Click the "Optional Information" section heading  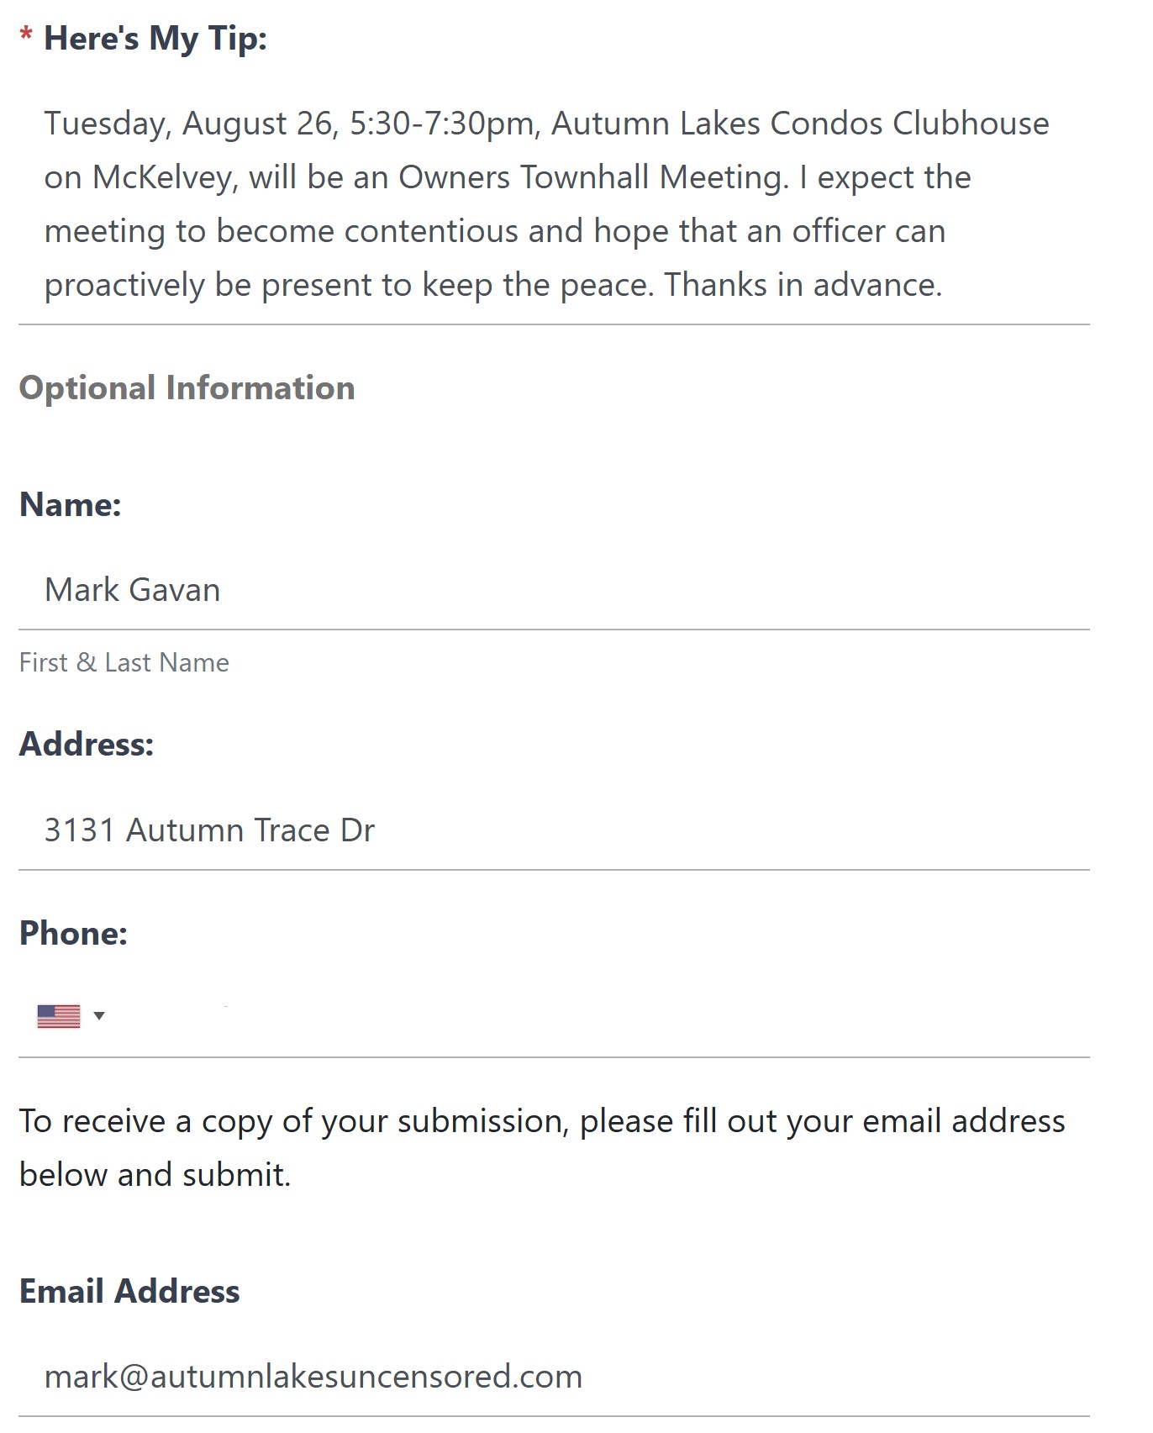(187, 387)
